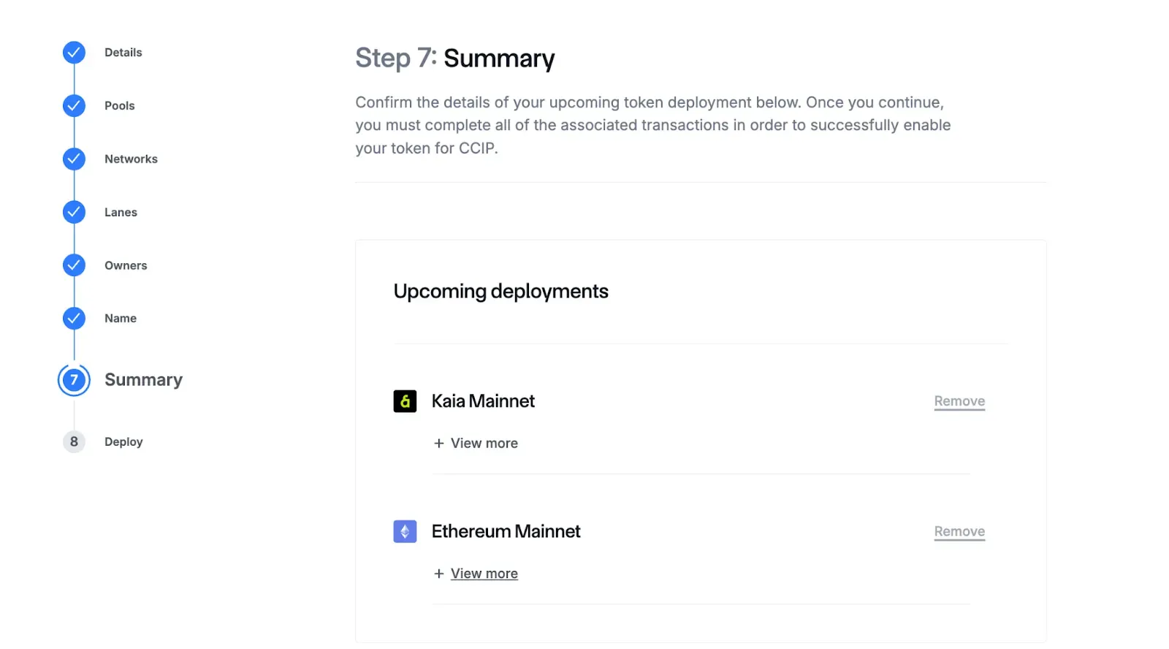This screenshot has height=649, width=1169.
Task: Expand View more under Kaia Mainnet
Action: point(484,444)
